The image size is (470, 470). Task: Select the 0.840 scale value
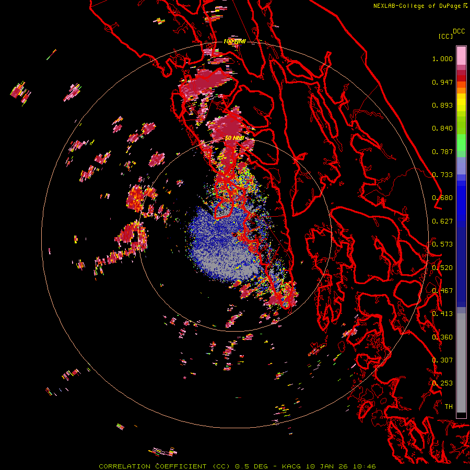442,128
